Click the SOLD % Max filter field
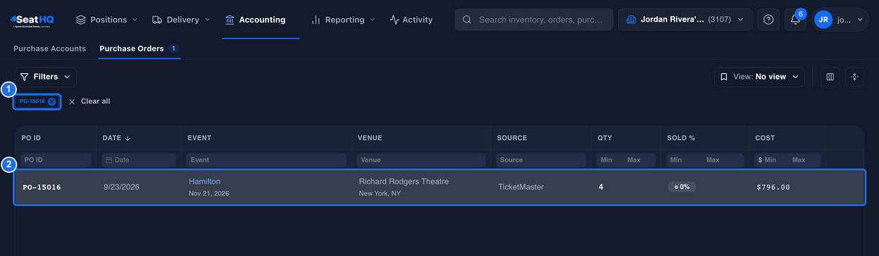The height and width of the screenshot is (256, 879). tap(723, 160)
